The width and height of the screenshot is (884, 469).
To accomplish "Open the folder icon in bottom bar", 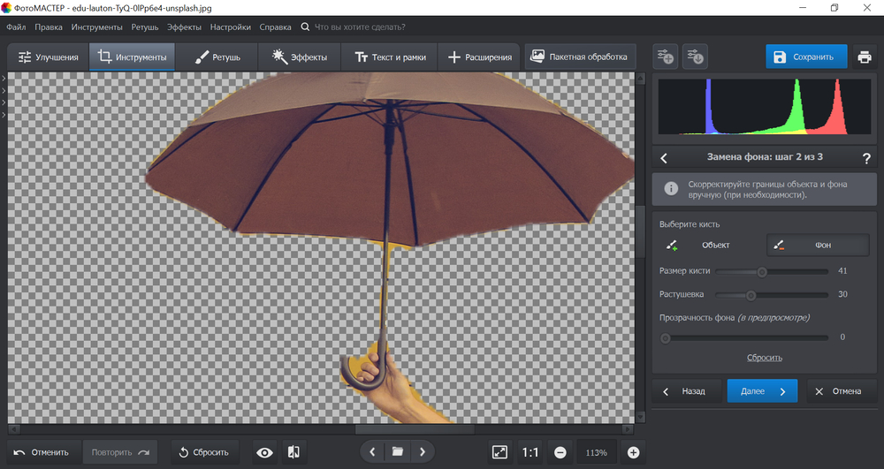I will 398,452.
